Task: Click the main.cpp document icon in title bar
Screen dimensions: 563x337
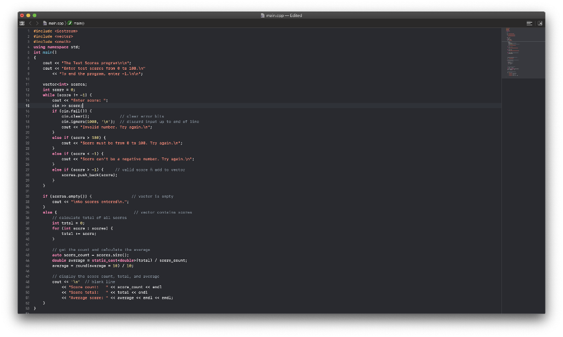Action: tap(262, 15)
